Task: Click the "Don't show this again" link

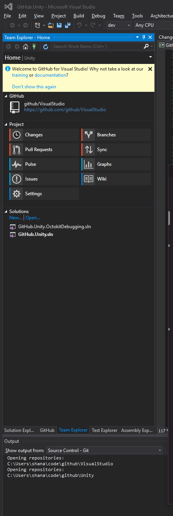Action: click(34, 87)
